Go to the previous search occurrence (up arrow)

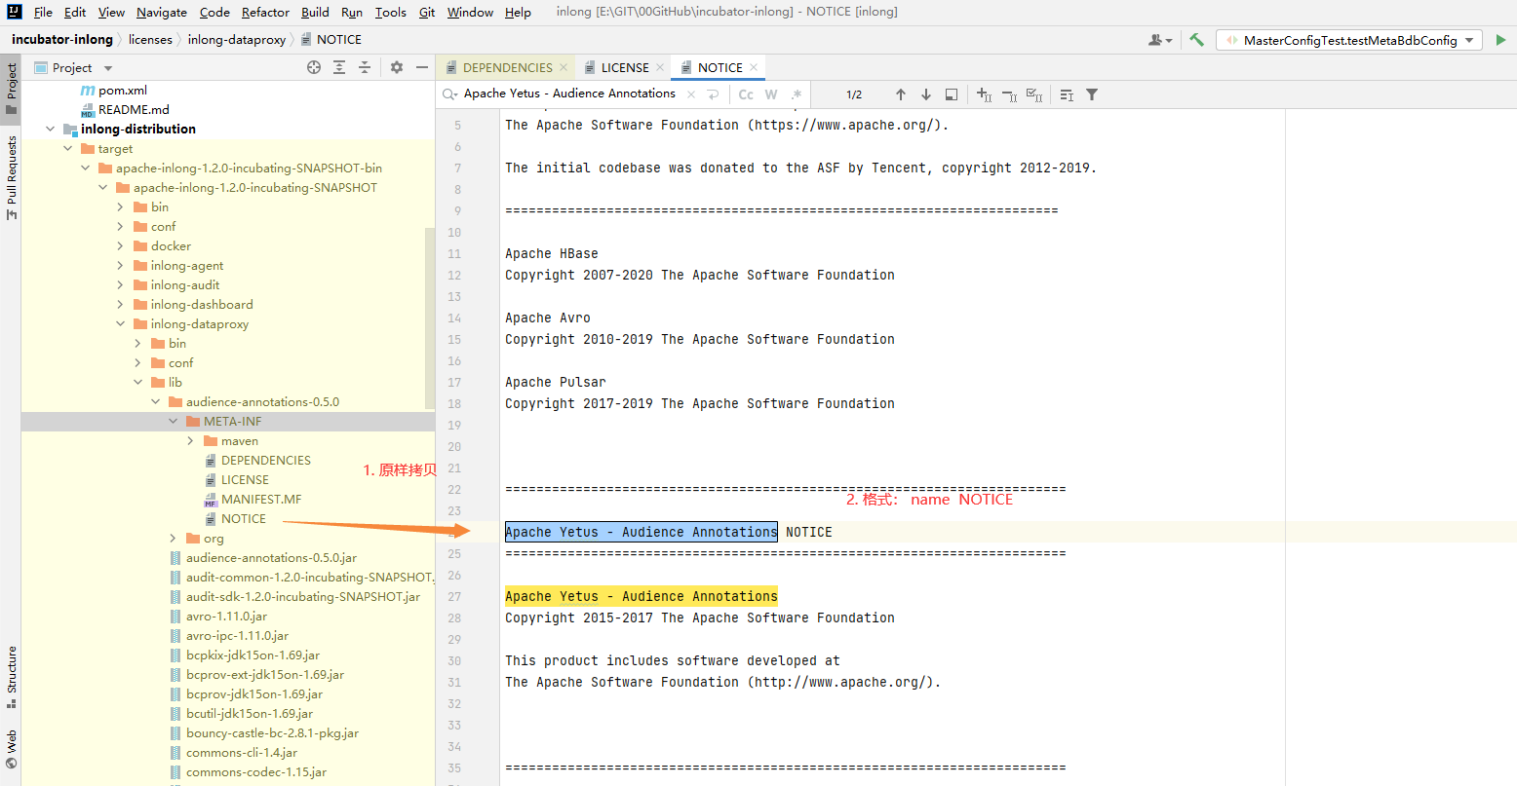[901, 94]
